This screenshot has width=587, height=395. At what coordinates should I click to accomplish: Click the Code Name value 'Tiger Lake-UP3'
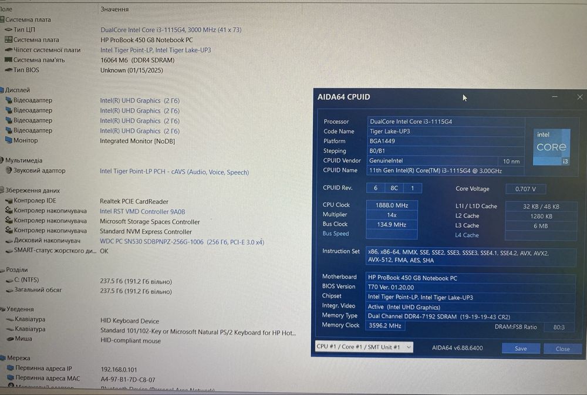(x=446, y=131)
